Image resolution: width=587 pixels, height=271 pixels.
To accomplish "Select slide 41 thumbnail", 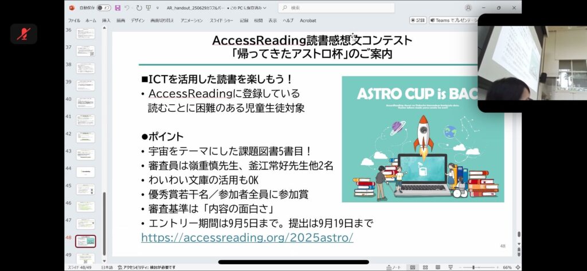I will click(x=86, y=120).
